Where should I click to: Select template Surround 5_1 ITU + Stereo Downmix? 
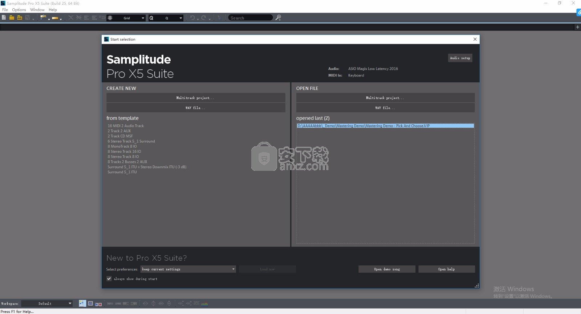[x=147, y=167]
